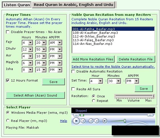Click Select time to recite automatically link
Viewport: 160px width, 138px height.
pos(113,67)
